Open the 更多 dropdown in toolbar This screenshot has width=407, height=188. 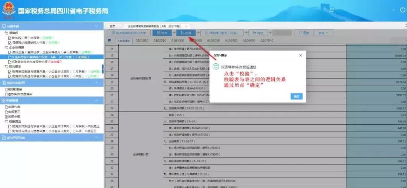pyautogui.click(x=323, y=33)
